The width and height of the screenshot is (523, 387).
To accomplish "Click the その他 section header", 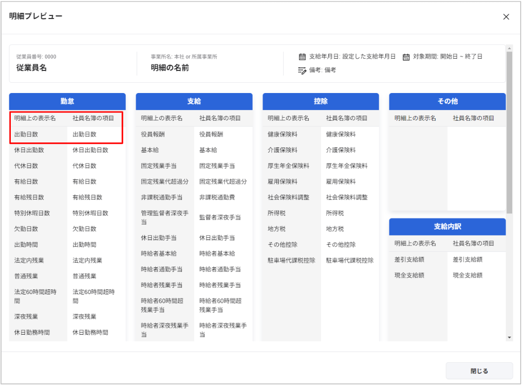I will 447,101.
